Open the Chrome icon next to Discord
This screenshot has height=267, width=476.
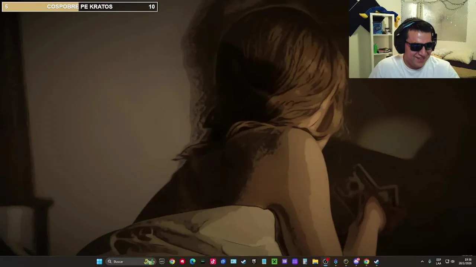366,261
